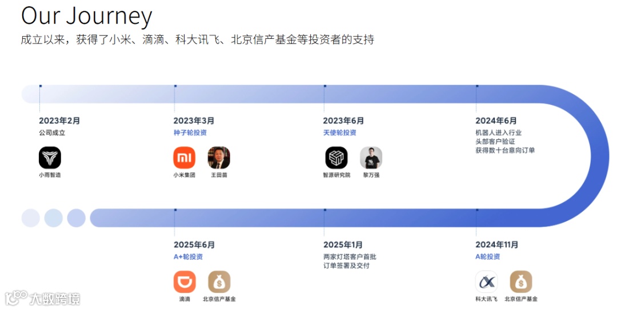Click the timeline marker above 2025年1月

325,210
